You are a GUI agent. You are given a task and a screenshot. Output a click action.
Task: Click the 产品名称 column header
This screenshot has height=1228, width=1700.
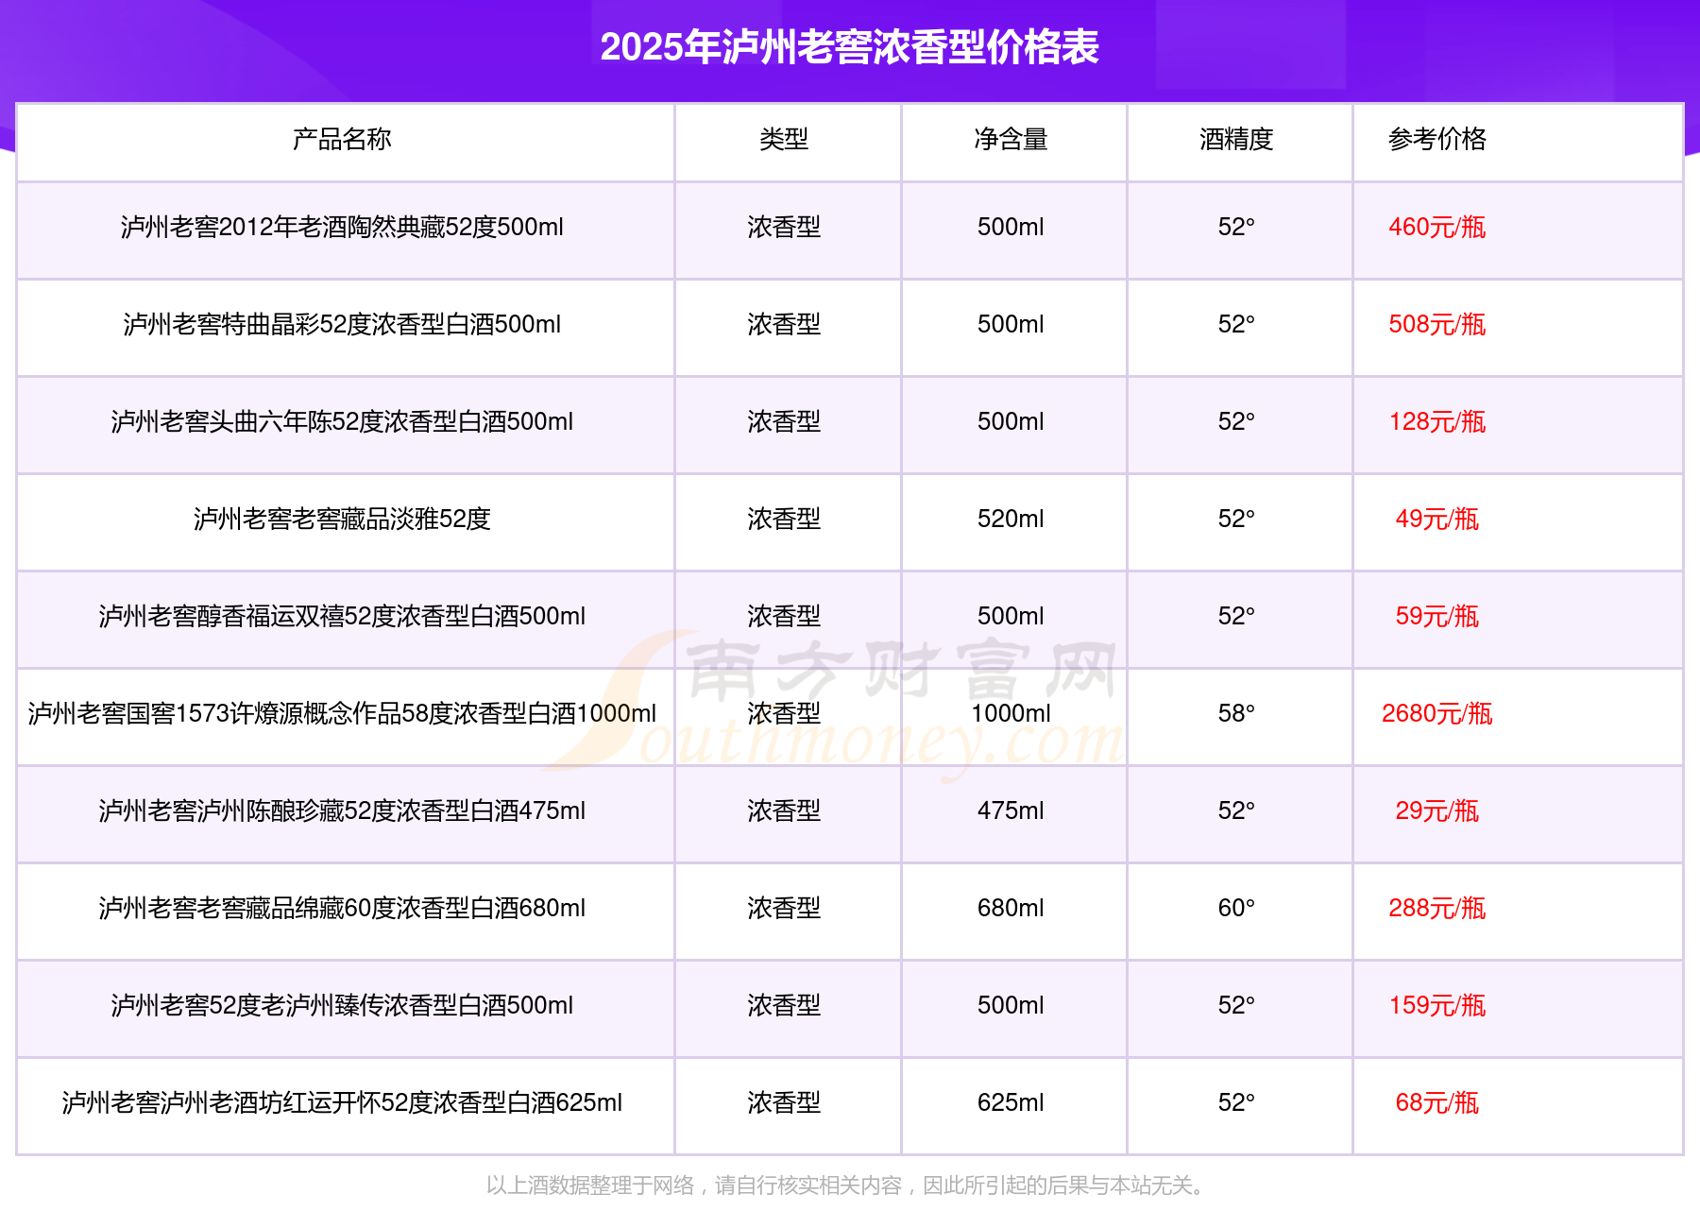coord(342,140)
